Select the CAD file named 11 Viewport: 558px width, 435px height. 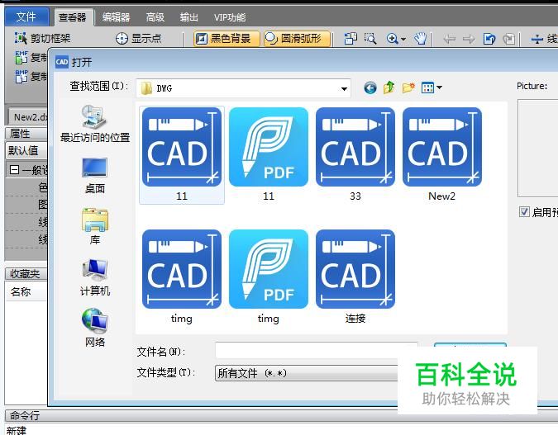182,154
